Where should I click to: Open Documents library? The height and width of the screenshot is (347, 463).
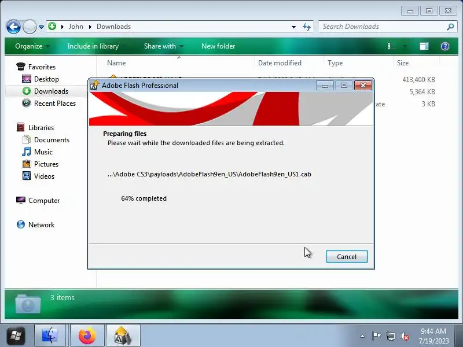coord(52,139)
